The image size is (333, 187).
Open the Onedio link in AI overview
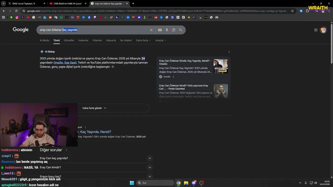point(58,63)
